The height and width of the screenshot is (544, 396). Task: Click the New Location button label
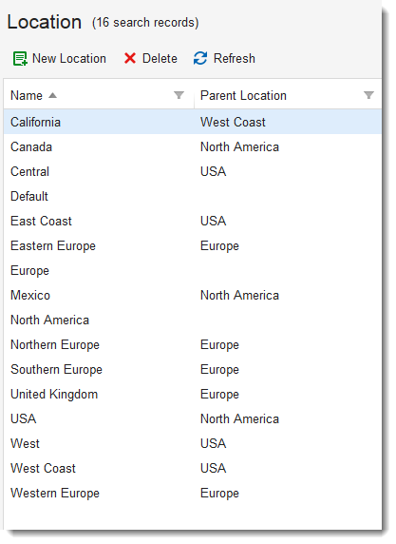(x=69, y=58)
